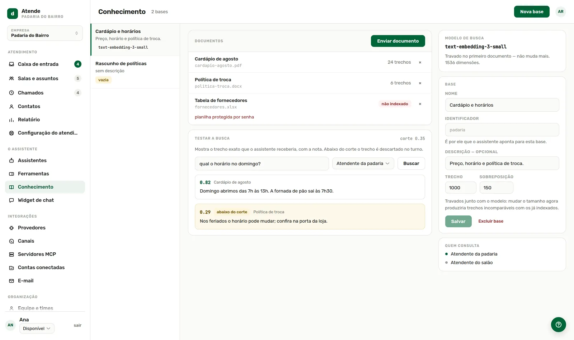The height and width of the screenshot is (340, 574).
Task: Click the Widget de chat bubble icon
Action: coord(11,200)
